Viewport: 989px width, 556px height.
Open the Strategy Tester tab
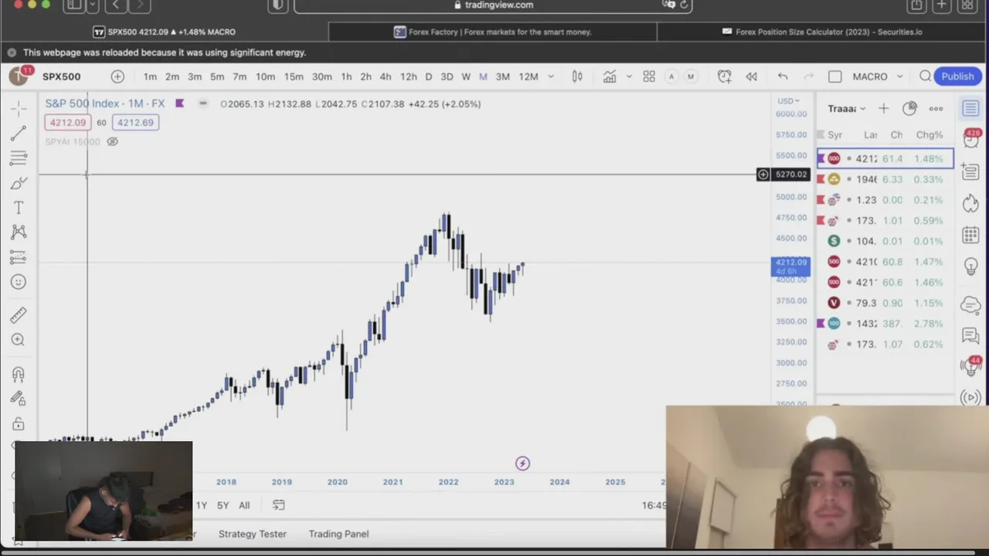pos(252,534)
